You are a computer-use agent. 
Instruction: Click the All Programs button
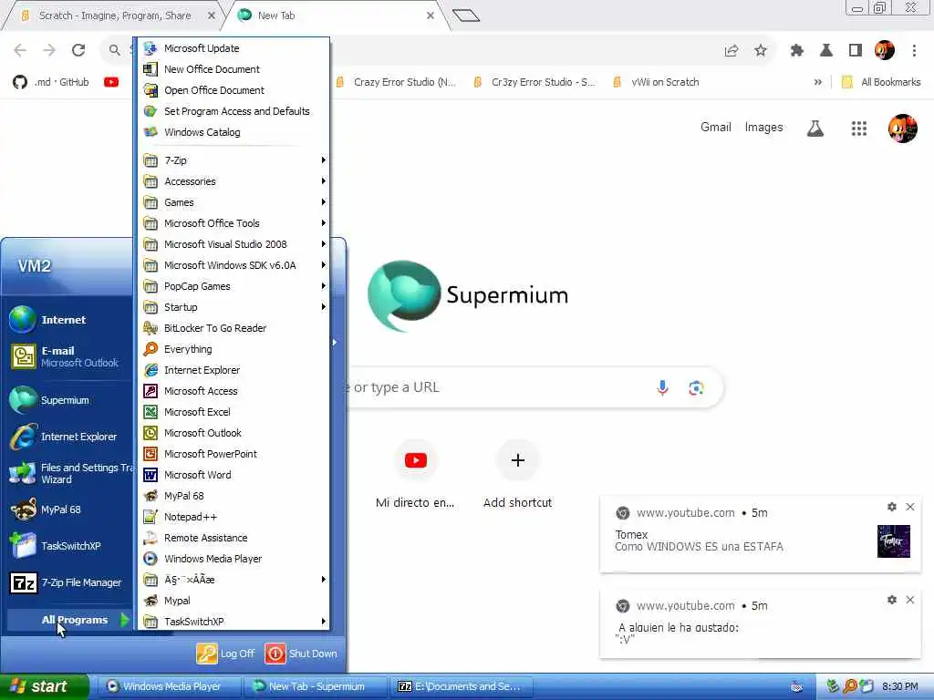[x=69, y=620]
